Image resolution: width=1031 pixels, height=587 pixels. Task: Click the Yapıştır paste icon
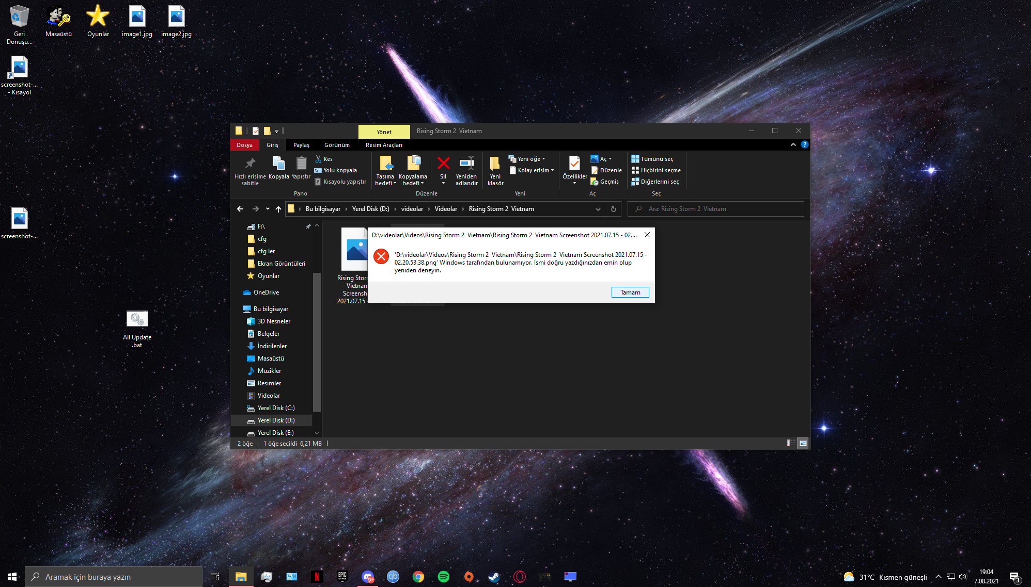coord(301,164)
